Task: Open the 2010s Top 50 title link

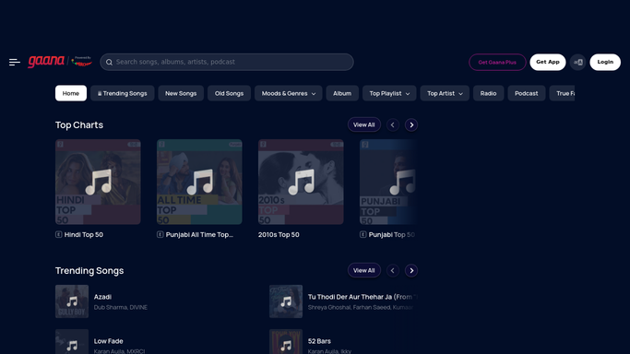Action: click(x=279, y=235)
